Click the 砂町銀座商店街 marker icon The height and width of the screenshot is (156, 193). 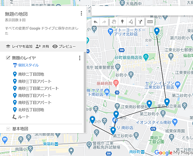tap(146, 57)
